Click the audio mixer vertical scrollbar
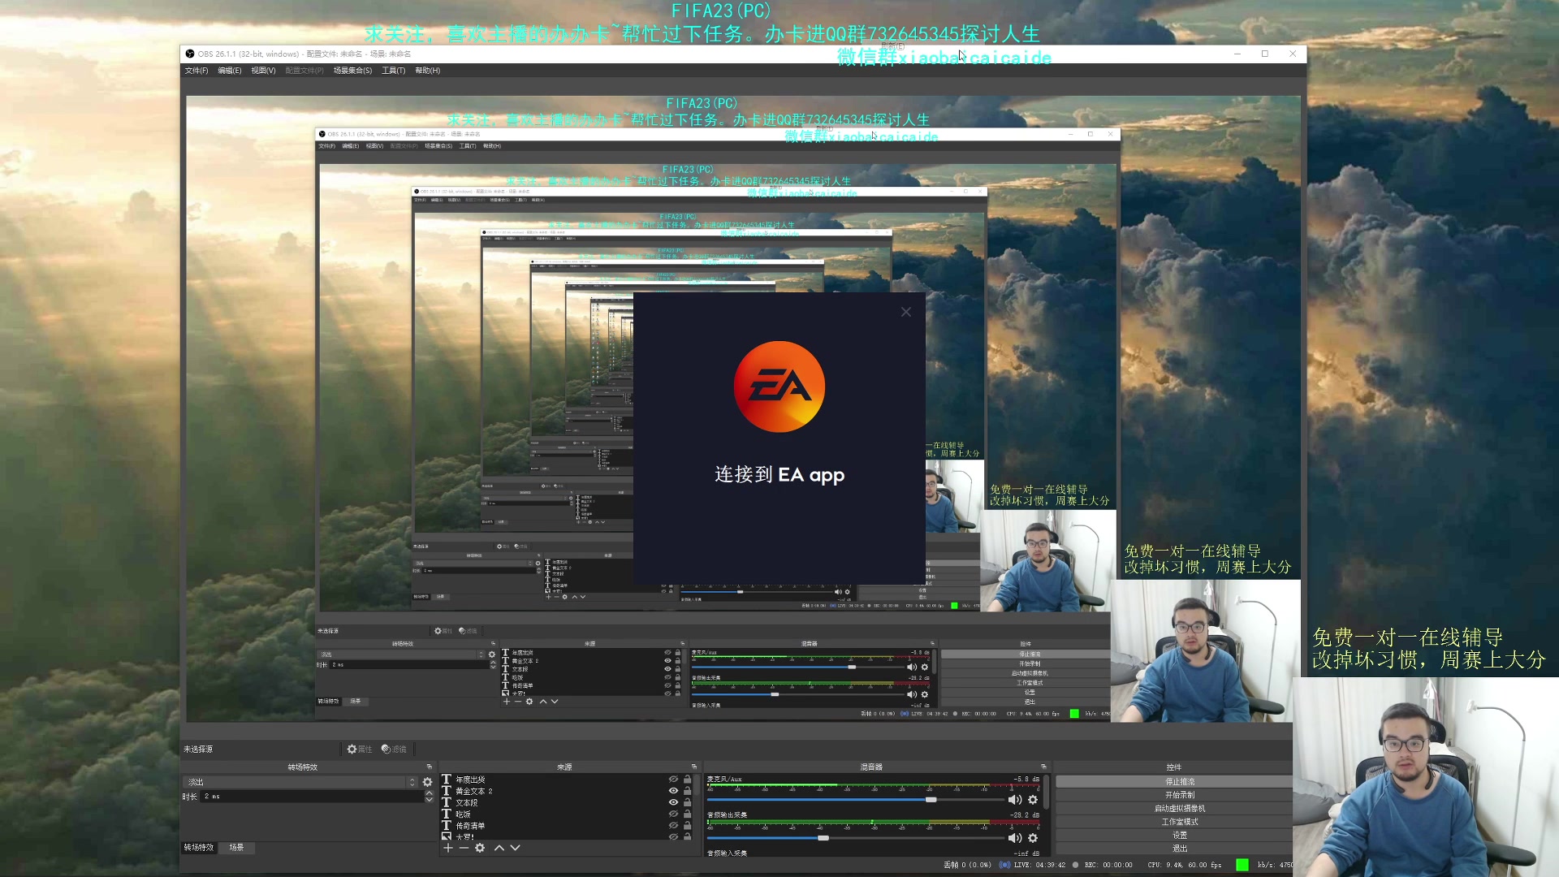 1047,792
